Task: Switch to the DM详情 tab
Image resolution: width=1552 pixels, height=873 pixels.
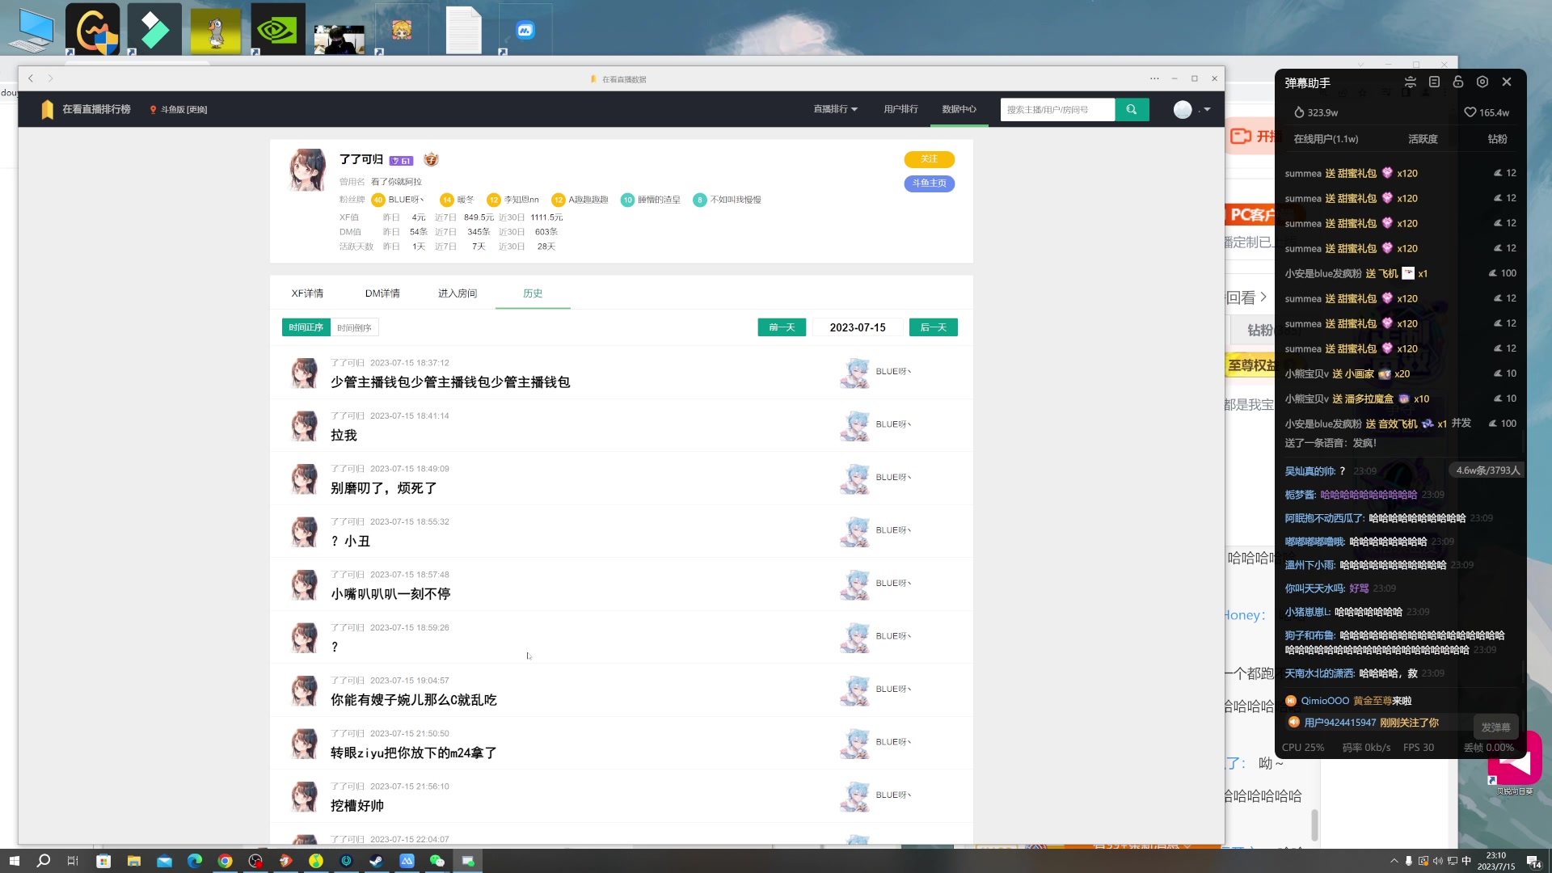Action: pyautogui.click(x=382, y=293)
